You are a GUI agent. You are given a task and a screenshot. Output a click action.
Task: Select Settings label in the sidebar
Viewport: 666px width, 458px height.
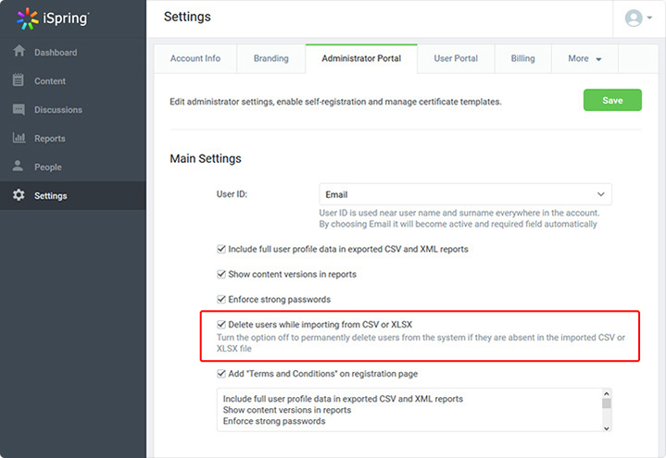[x=51, y=195]
